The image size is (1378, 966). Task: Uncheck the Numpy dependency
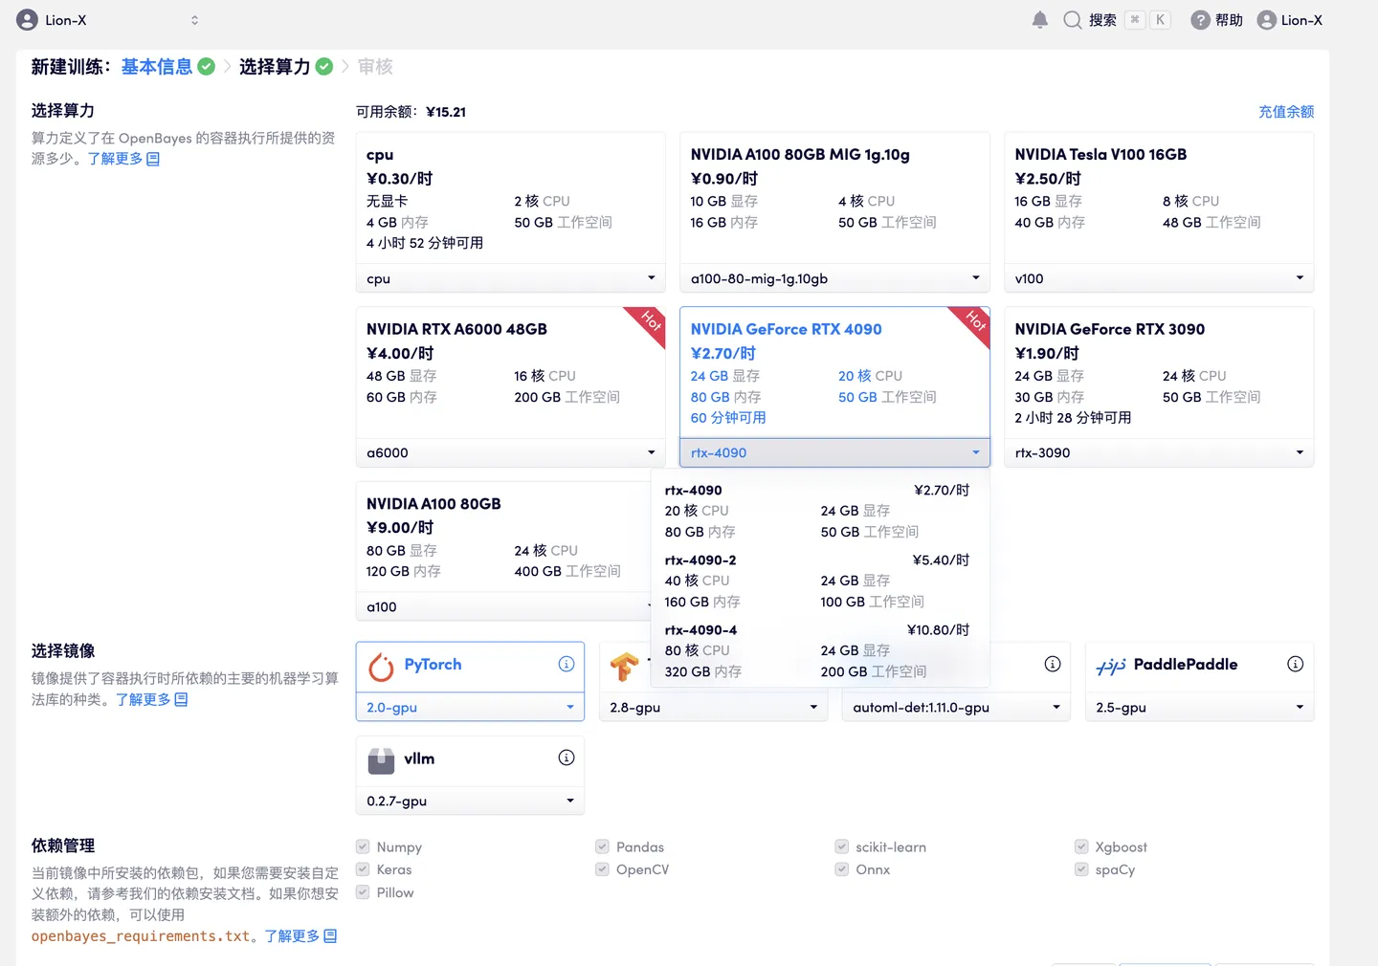tap(363, 846)
